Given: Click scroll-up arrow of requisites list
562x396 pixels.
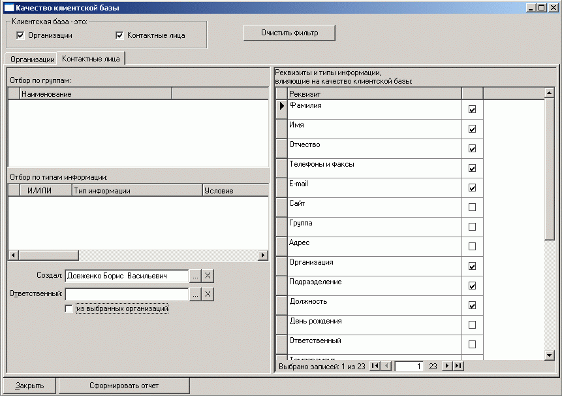Looking at the screenshot, I should pyautogui.click(x=549, y=93).
